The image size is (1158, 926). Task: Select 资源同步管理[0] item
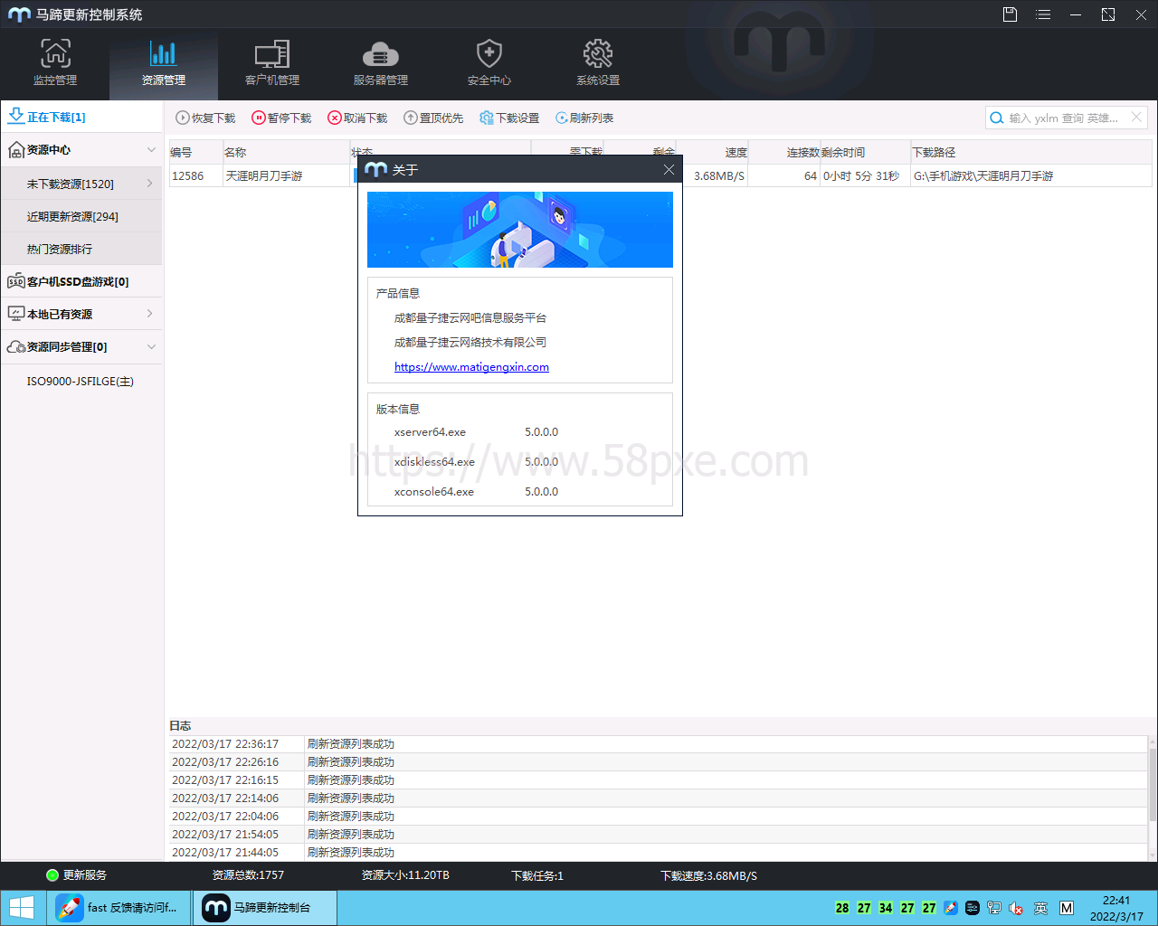(x=81, y=346)
